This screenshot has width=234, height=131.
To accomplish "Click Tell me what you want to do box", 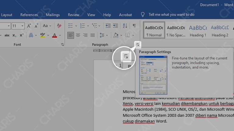I will tap(172, 15).
